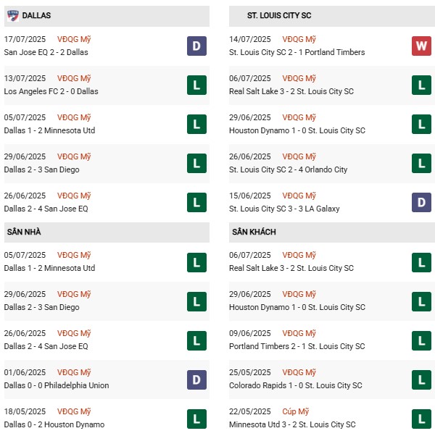Image resolution: width=435 pixels, height=436 pixels.
Task: Click the L badge for Minnesota Utd 3-2 St. Louis
Action: (x=422, y=419)
